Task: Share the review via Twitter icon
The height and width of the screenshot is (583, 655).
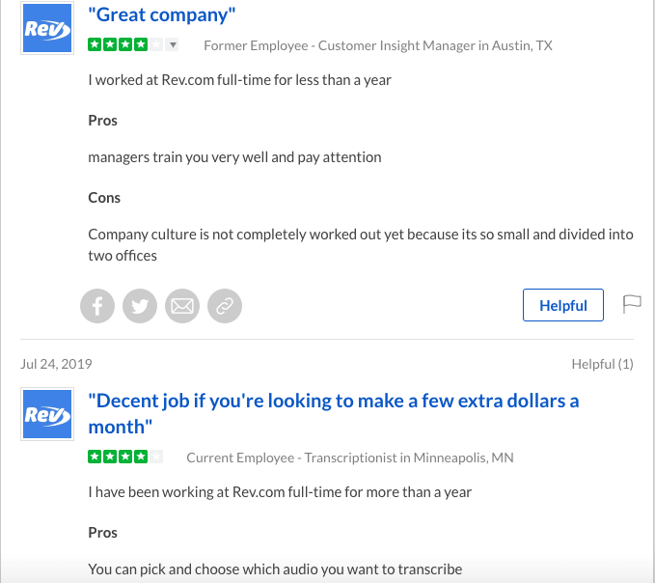Action: 140,306
